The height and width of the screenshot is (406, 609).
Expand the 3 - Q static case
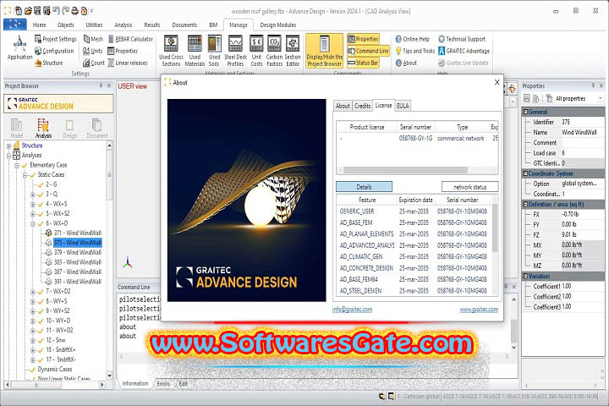[x=33, y=195]
